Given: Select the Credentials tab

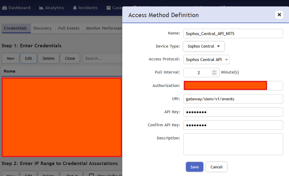Looking at the screenshot, I should (15, 28).
